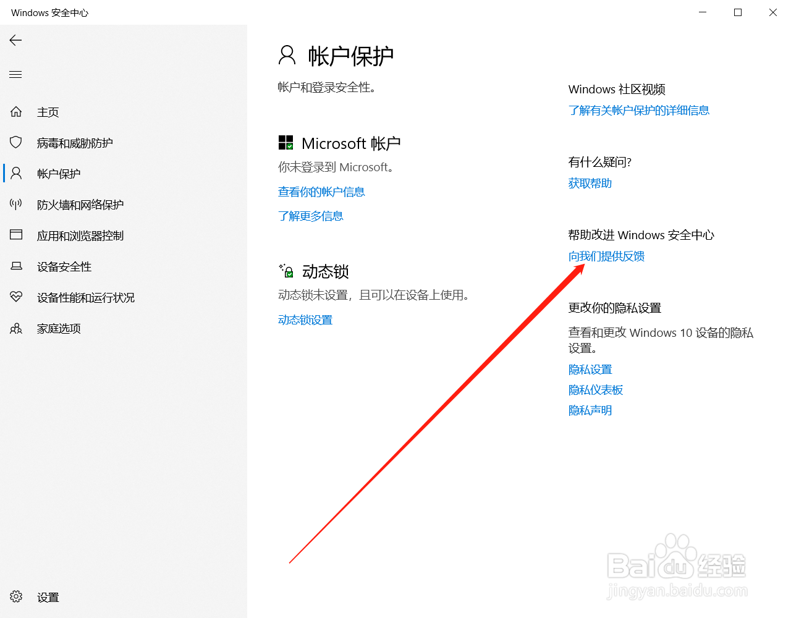
Task: Click the 更改你的隐私设置 heading
Action: (x=615, y=308)
